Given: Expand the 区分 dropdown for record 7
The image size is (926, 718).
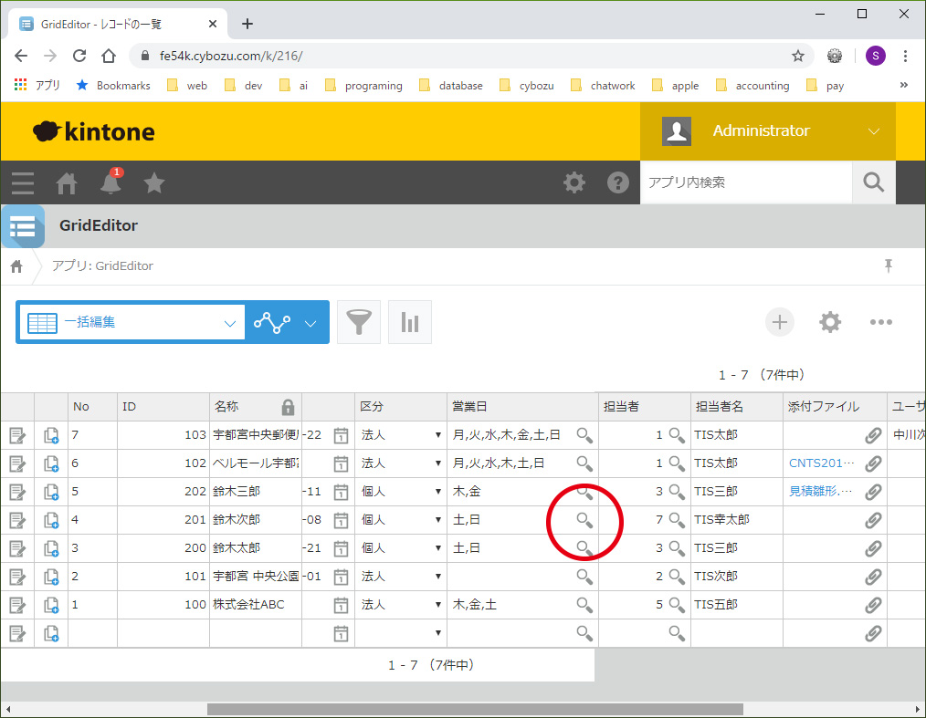Looking at the screenshot, I should click(x=437, y=435).
